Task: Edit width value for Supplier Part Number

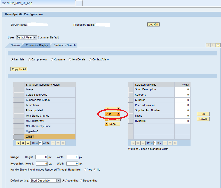Action: [x=183, y=111]
